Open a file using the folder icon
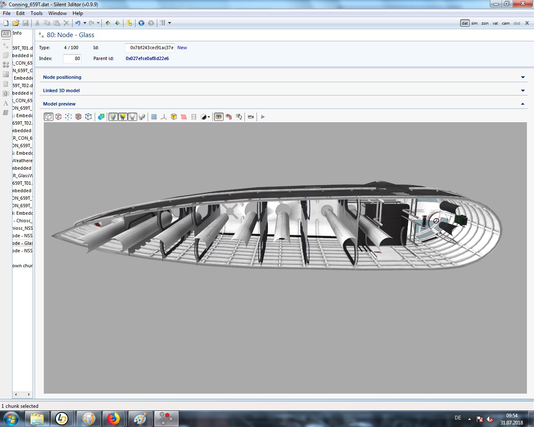The height and width of the screenshot is (427, 534). point(15,23)
